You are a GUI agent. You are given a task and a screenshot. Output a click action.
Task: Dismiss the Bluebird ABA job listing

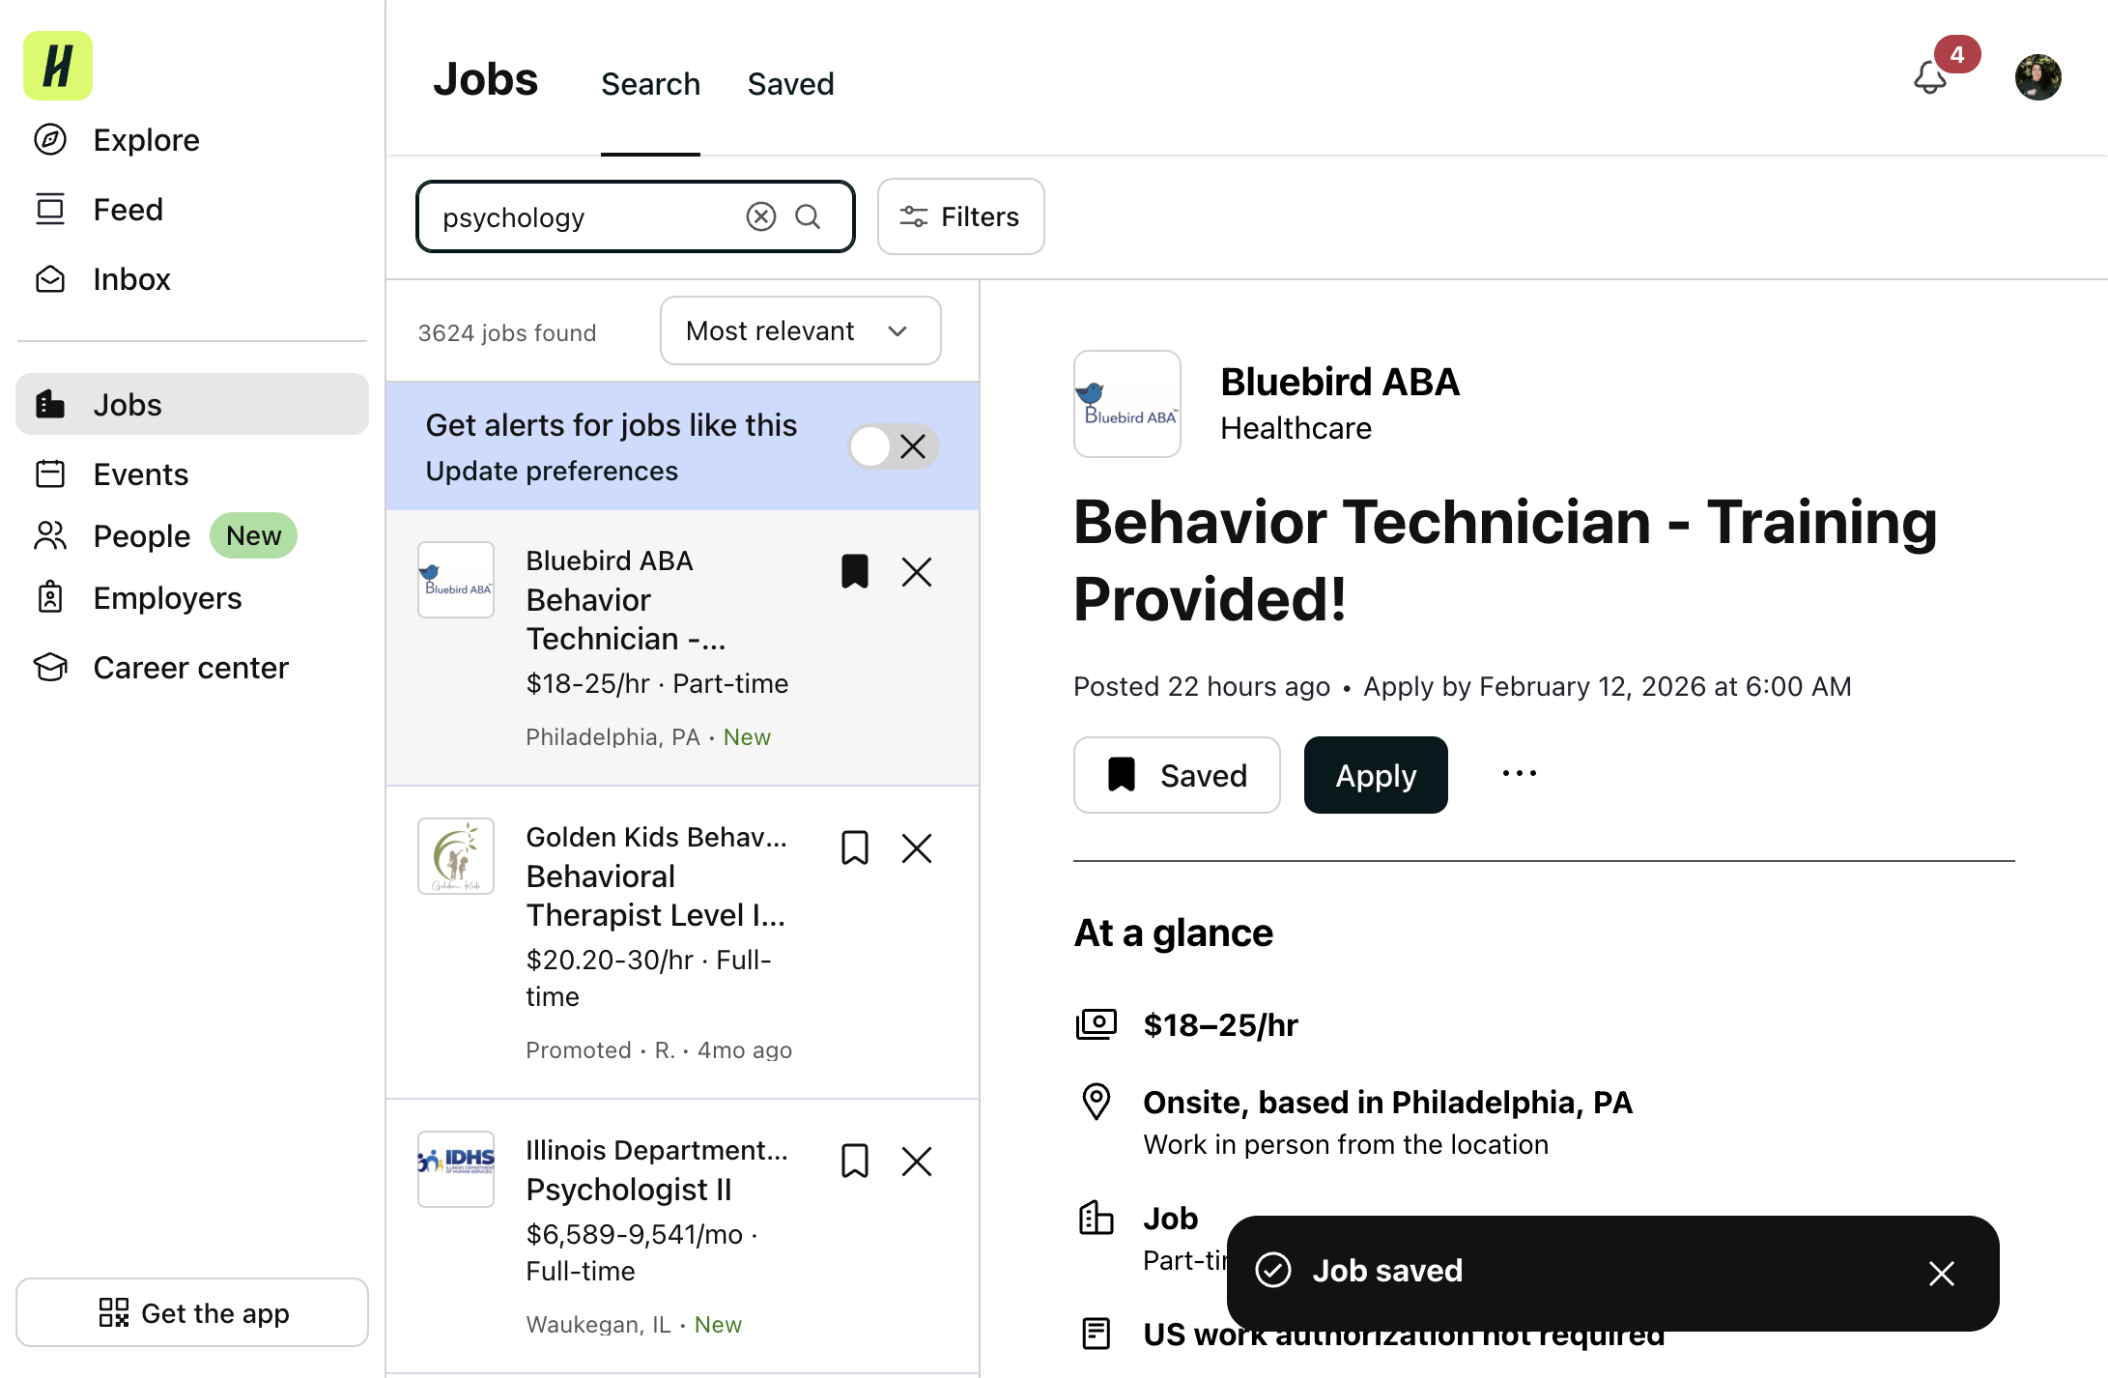pyautogui.click(x=917, y=572)
